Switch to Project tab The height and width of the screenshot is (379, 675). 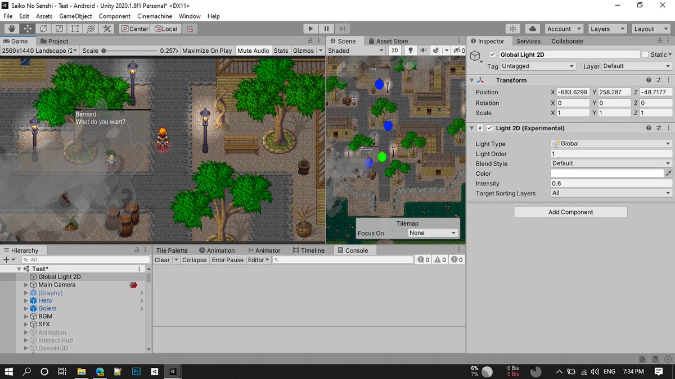[54, 41]
